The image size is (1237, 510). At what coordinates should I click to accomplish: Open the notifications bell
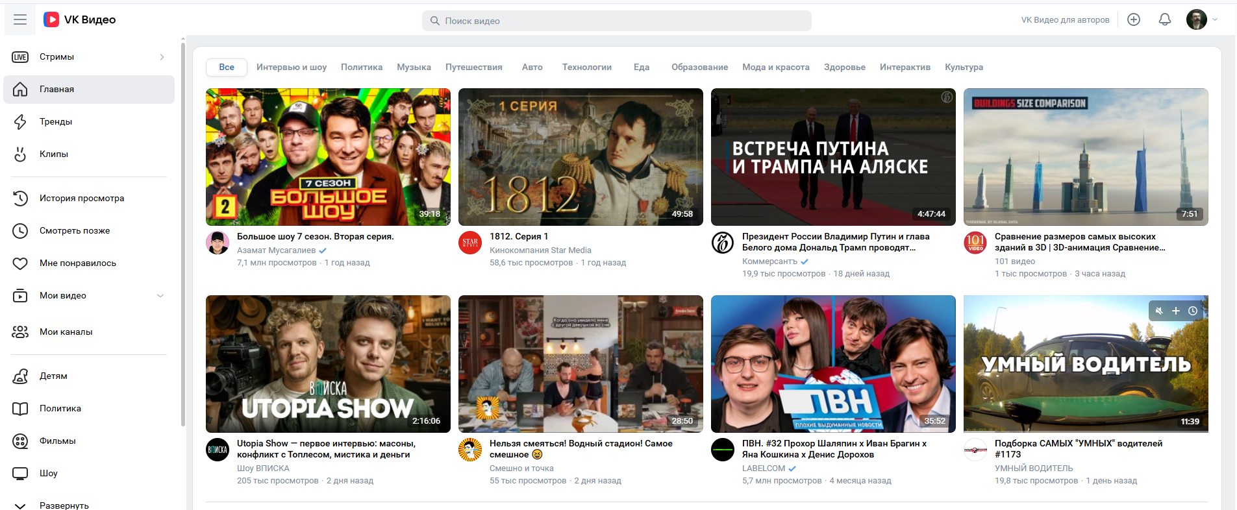(x=1164, y=19)
